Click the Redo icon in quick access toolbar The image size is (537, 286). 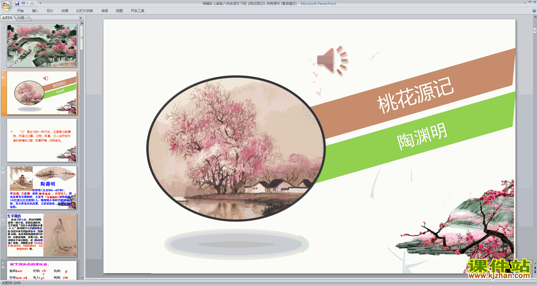pyautogui.click(x=32, y=3)
